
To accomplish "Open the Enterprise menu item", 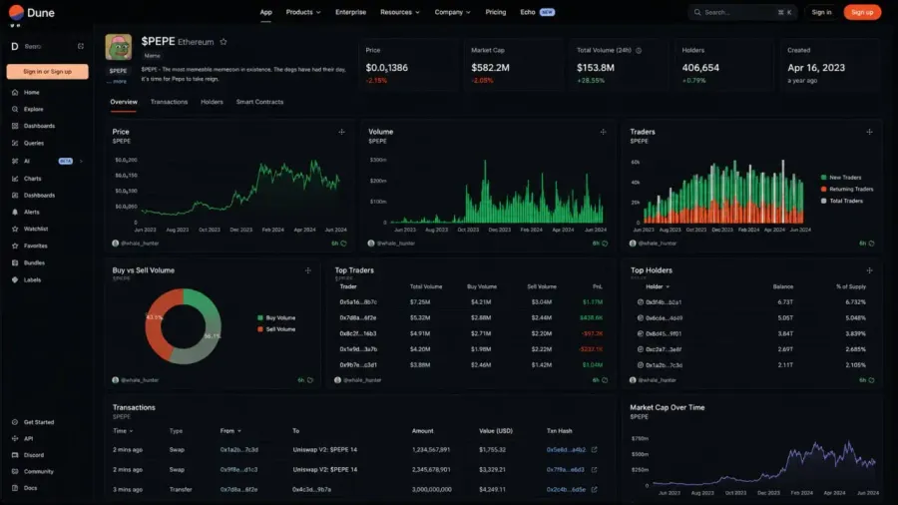I will coord(350,12).
